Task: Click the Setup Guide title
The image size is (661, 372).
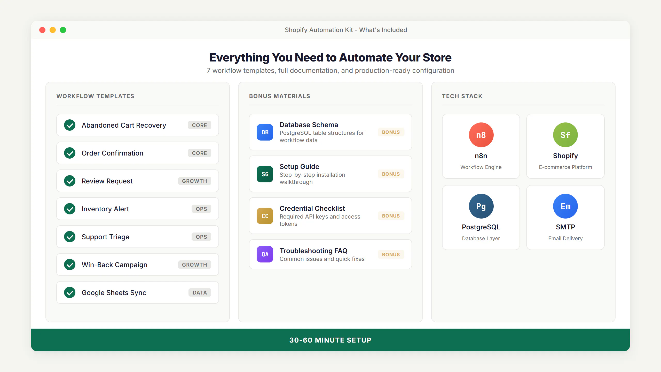Action: (x=300, y=167)
